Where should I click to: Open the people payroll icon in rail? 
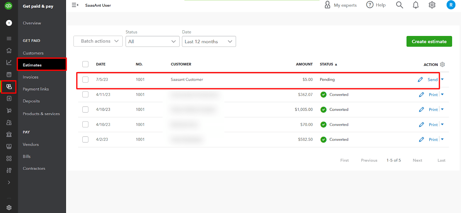click(x=9, y=122)
